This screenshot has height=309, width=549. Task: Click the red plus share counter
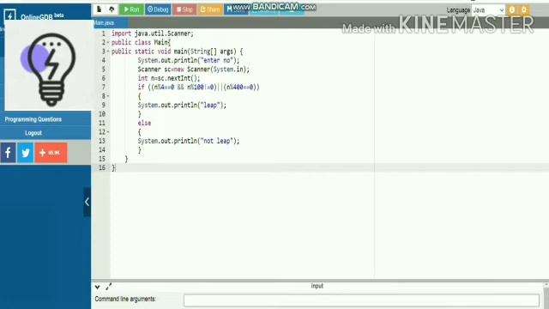pyautogui.click(x=51, y=153)
